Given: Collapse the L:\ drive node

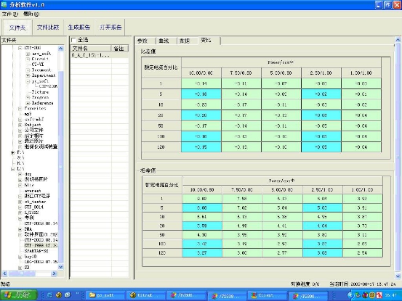Looking at the screenshot, I should 12,169.
